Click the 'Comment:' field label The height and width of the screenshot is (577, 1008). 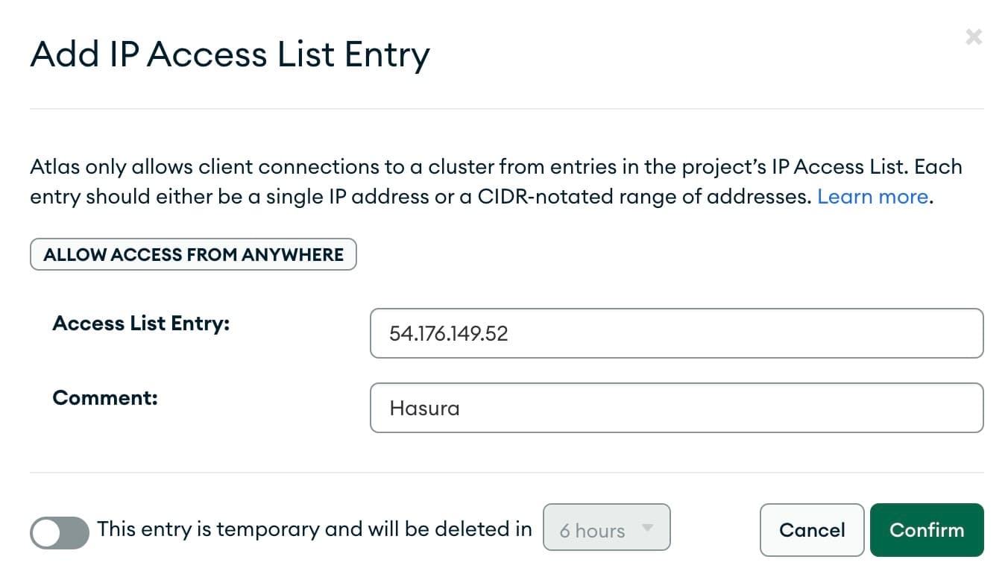[x=105, y=397]
